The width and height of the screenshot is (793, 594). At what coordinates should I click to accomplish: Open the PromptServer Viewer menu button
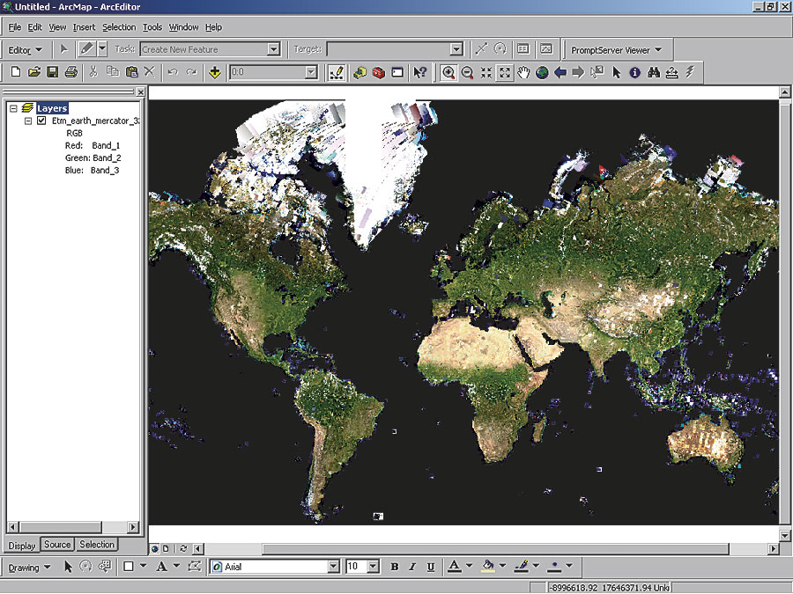(x=617, y=49)
